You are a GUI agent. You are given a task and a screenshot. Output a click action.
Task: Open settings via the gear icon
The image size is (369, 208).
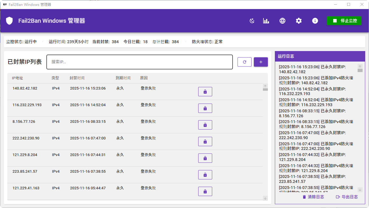click(298, 21)
